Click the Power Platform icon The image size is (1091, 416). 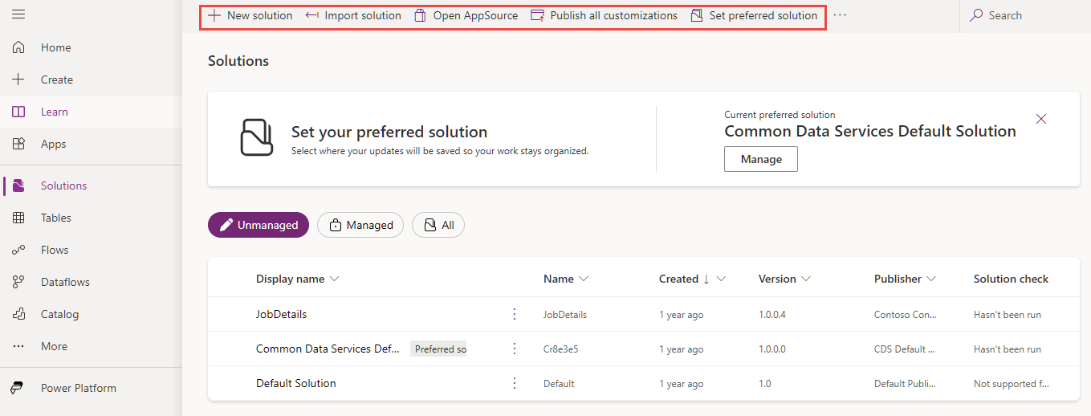tap(18, 388)
